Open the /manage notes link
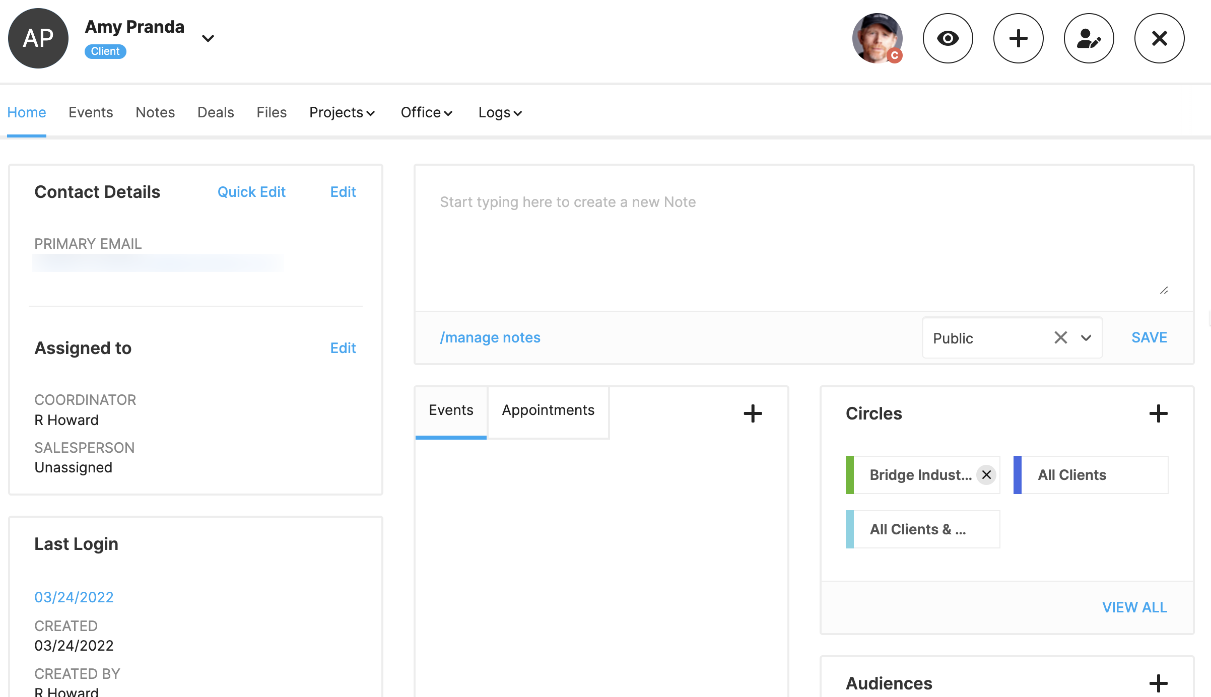 pos(490,337)
